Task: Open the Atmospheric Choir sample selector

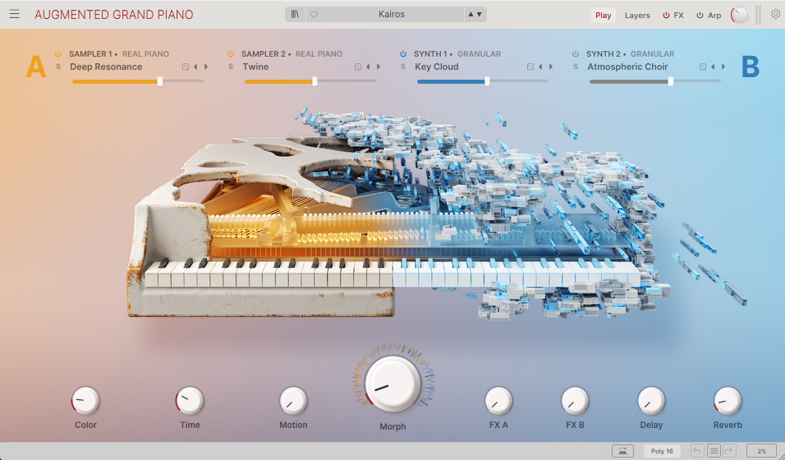Action: pos(628,67)
